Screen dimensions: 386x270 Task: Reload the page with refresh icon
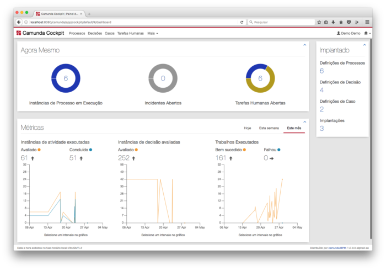pos(242,22)
